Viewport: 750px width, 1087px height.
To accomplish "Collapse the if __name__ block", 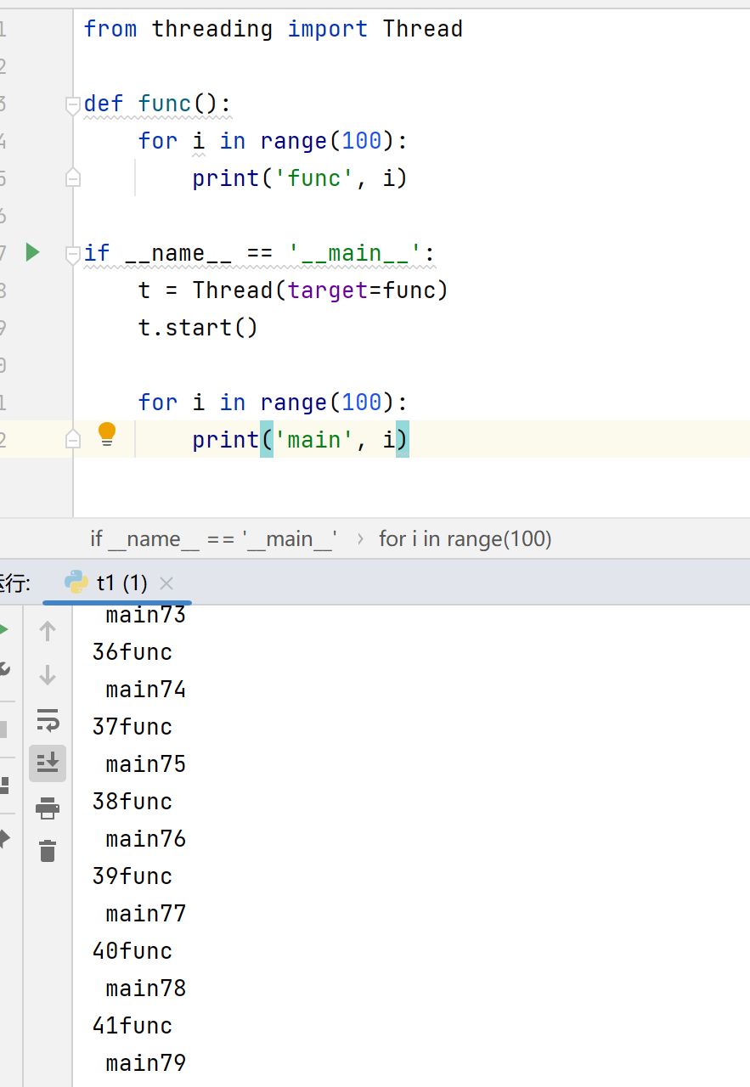I will pyautogui.click(x=73, y=253).
